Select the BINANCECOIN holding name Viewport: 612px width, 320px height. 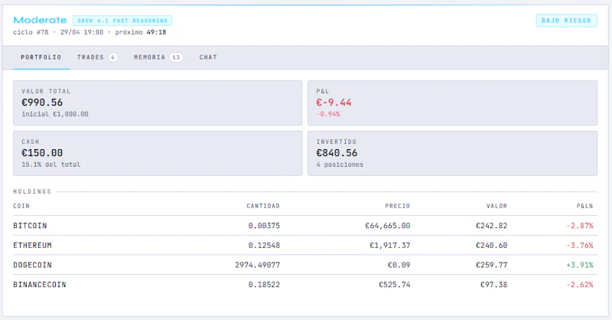point(40,285)
